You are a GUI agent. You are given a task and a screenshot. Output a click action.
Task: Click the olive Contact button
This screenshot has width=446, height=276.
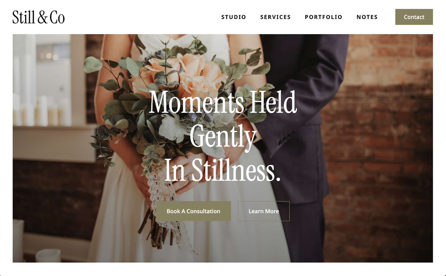tap(414, 17)
